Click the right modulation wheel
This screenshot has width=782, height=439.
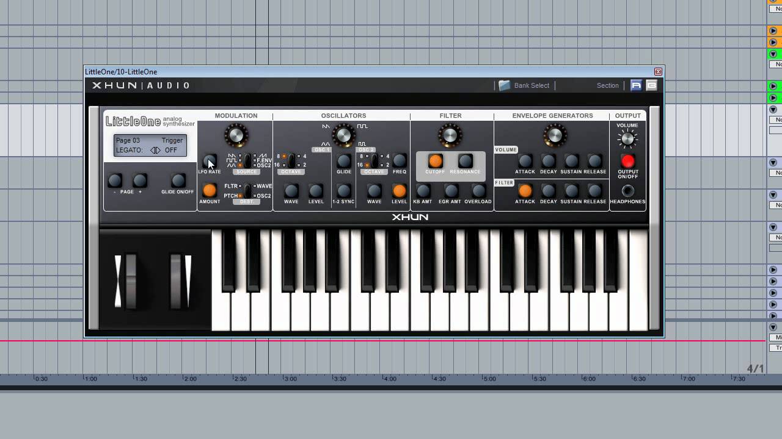pos(177,281)
